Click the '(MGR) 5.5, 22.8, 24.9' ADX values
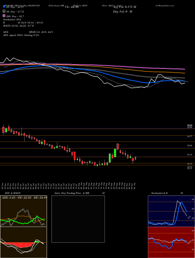Image resolution: width=195 pixels, height=258 pixels. click(41, 32)
